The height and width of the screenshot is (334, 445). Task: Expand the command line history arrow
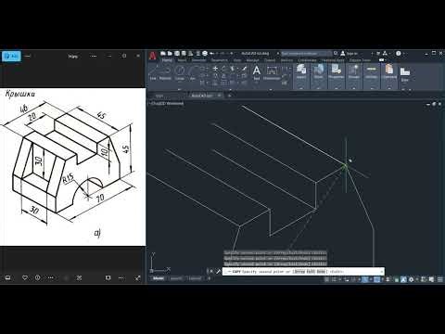382,272
